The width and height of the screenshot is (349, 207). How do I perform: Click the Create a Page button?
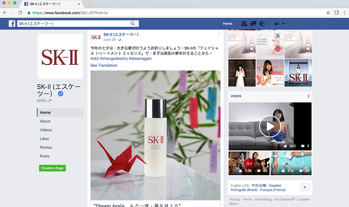(52, 168)
